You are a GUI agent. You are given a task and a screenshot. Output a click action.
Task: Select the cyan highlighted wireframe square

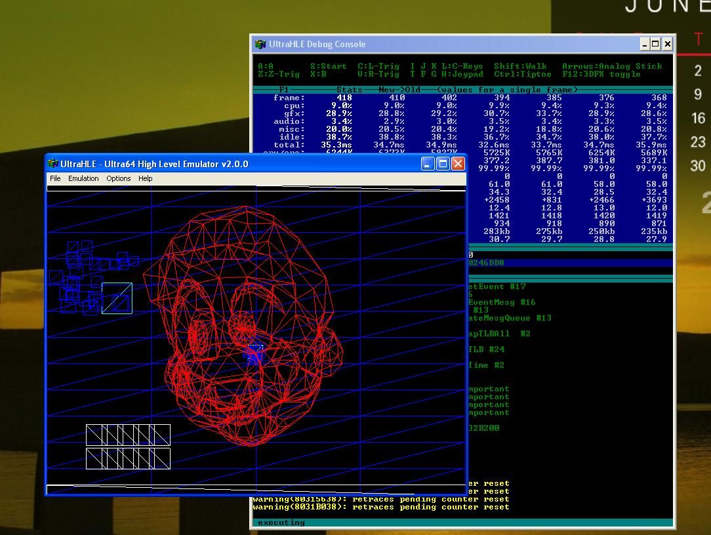(x=117, y=298)
